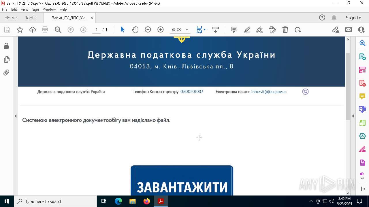Open the View menu

click(x=25, y=9)
